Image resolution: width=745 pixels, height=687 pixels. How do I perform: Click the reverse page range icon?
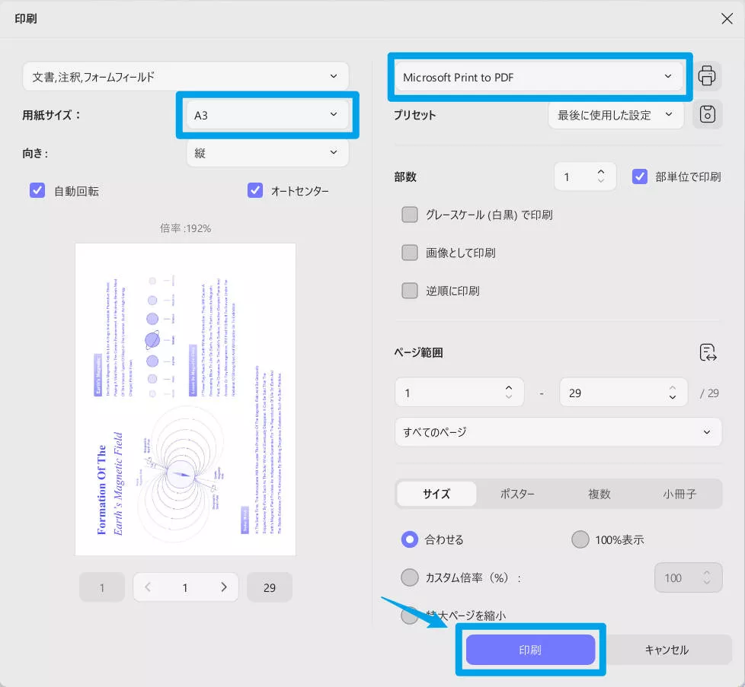coord(708,352)
